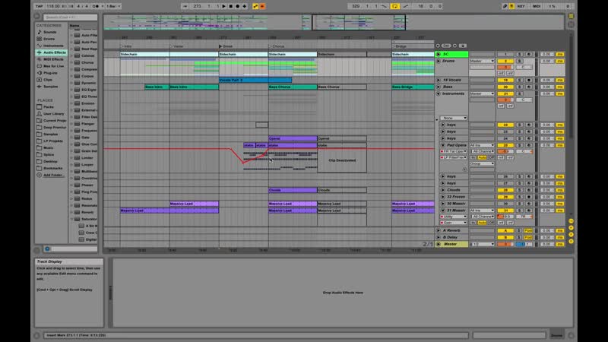Click the Splice folder icon
This screenshot has width=608, height=342.
(40, 155)
